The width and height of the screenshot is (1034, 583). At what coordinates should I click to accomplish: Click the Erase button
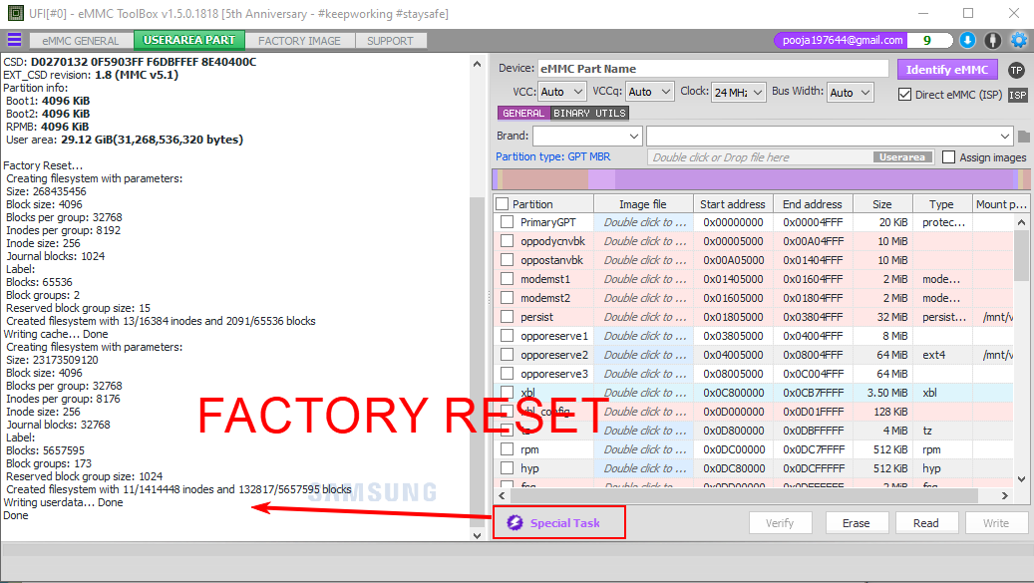pos(856,523)
